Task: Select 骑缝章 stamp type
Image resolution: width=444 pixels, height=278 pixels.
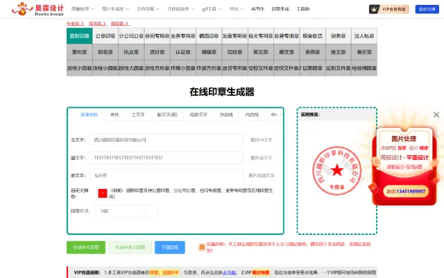Action: 209,52
